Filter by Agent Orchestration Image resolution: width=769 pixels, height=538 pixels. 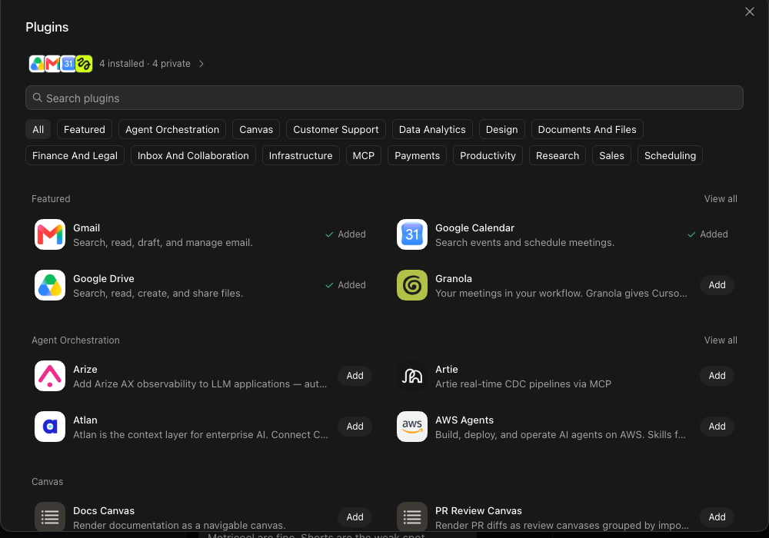172,129
